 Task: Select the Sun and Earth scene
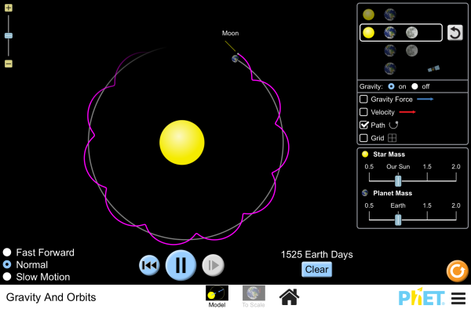(x=379, y=14)
